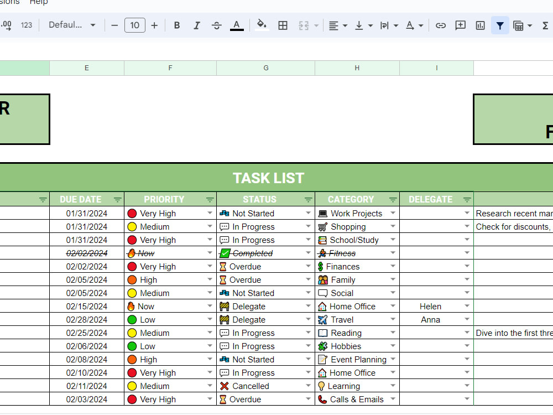Open category dropdown for Calls & Emails

[393, 399]
